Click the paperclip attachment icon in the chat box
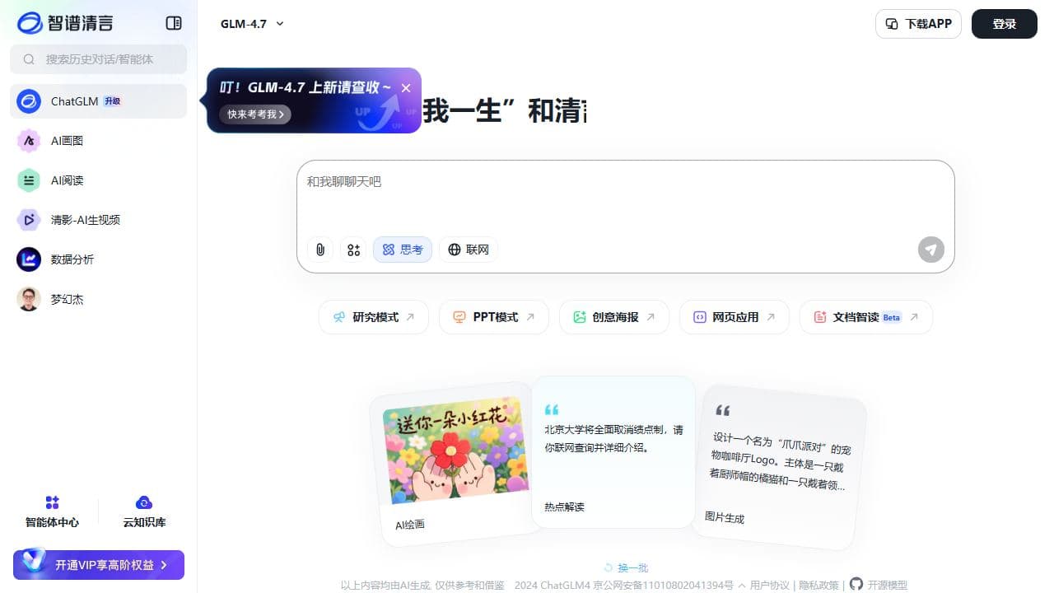The width and height of the screenshot is (1054, 593). tap(320, 250)
